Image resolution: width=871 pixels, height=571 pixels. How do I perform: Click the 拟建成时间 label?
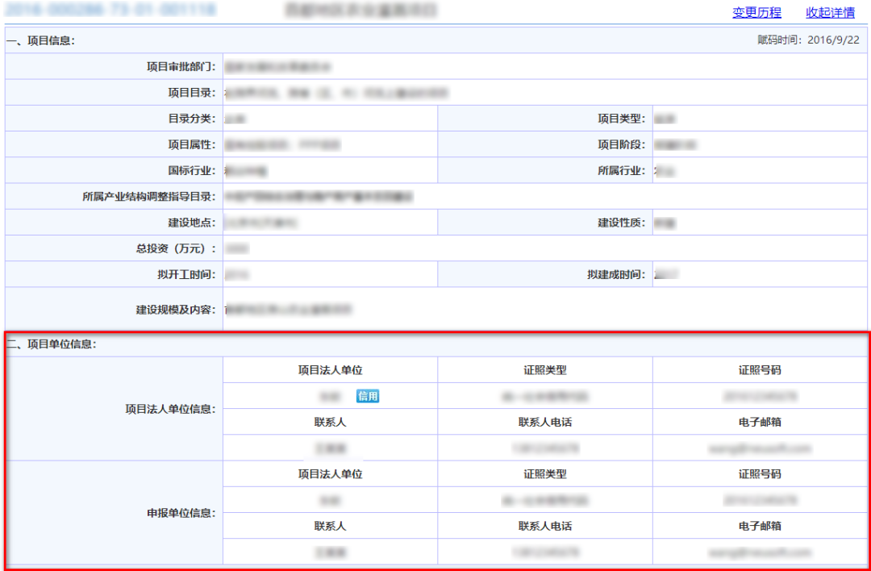click(616, 275)
